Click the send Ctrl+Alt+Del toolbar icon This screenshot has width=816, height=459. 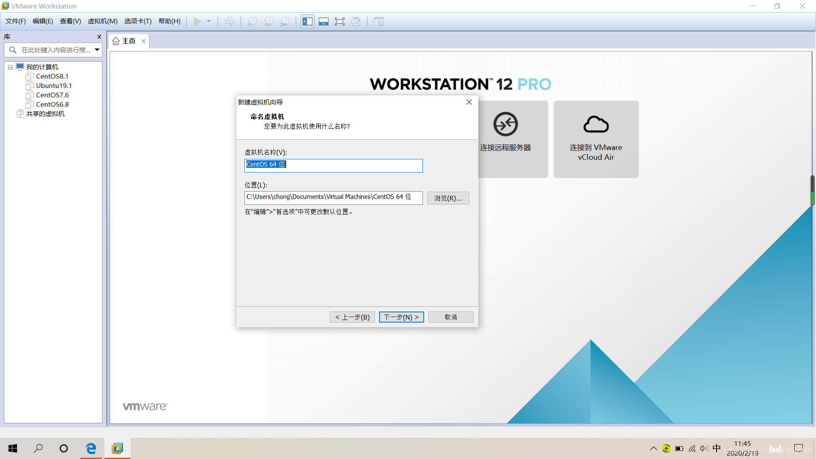pos(229,21)
